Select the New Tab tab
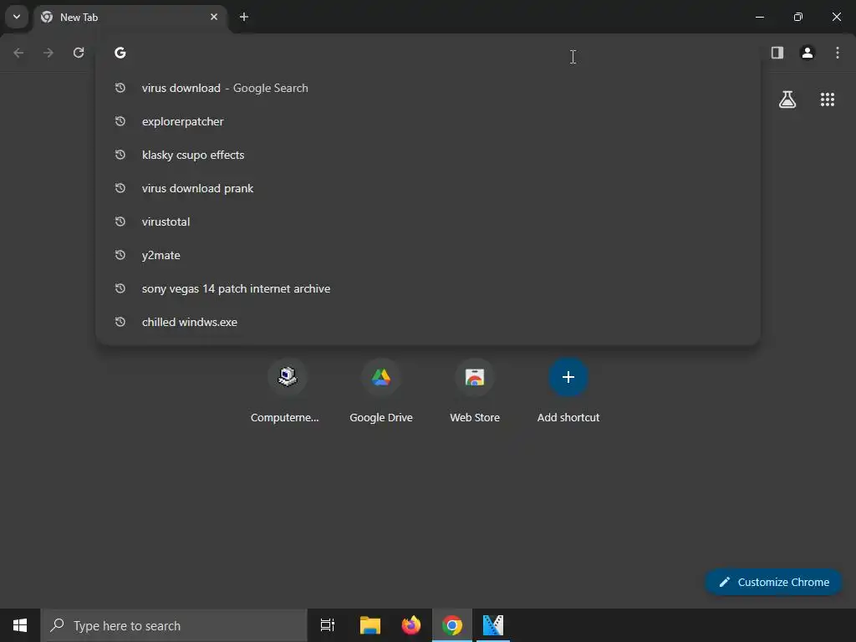The image size is (856, 642). coord(131,18)
